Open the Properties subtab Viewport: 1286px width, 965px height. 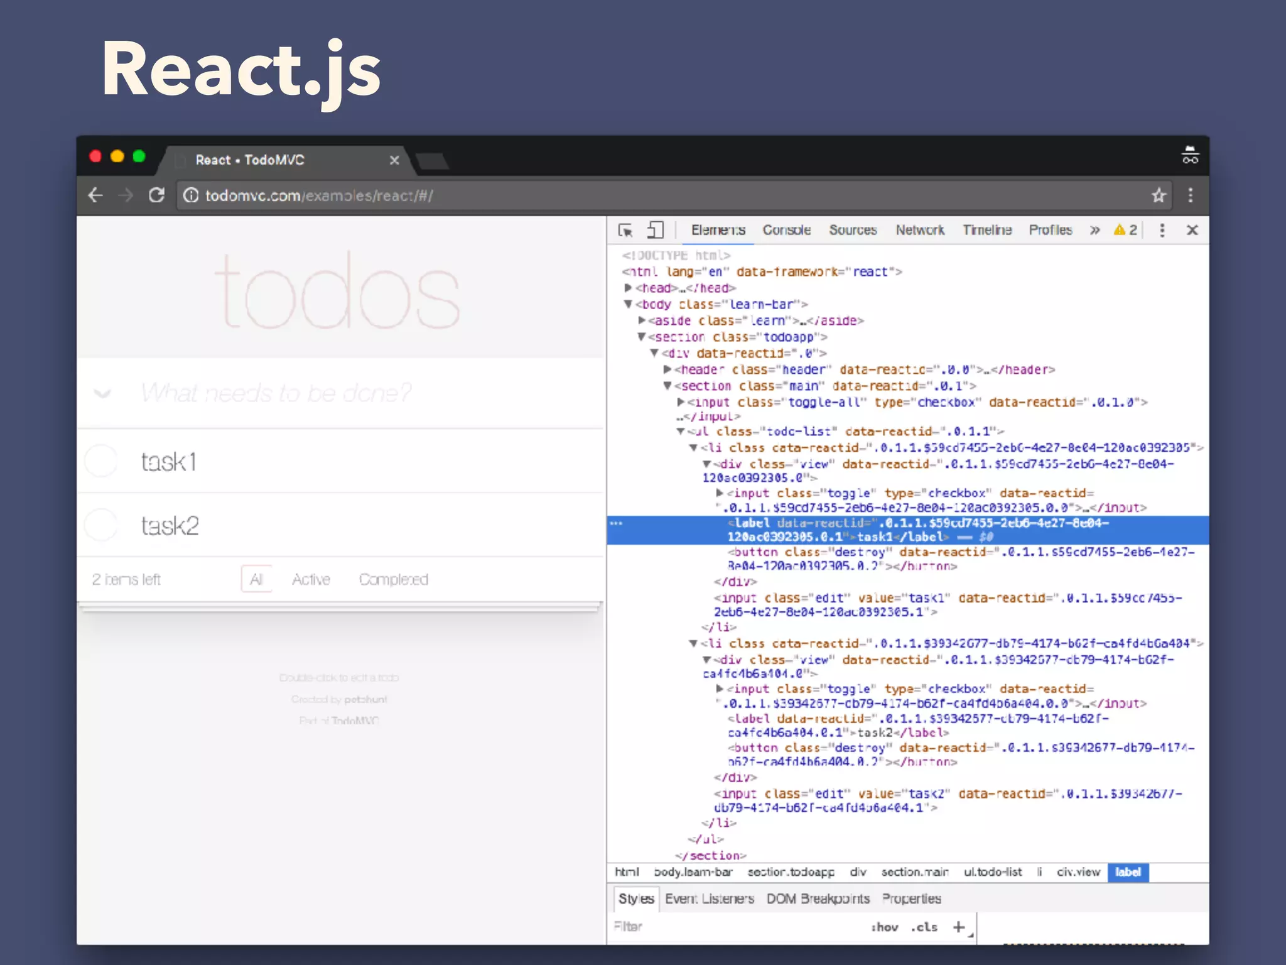tap(912, 899)
